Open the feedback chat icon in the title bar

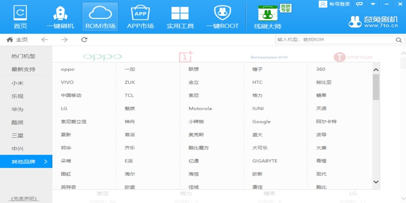(359, 4)
